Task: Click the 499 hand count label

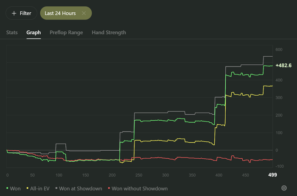Action: pos(272,175)
